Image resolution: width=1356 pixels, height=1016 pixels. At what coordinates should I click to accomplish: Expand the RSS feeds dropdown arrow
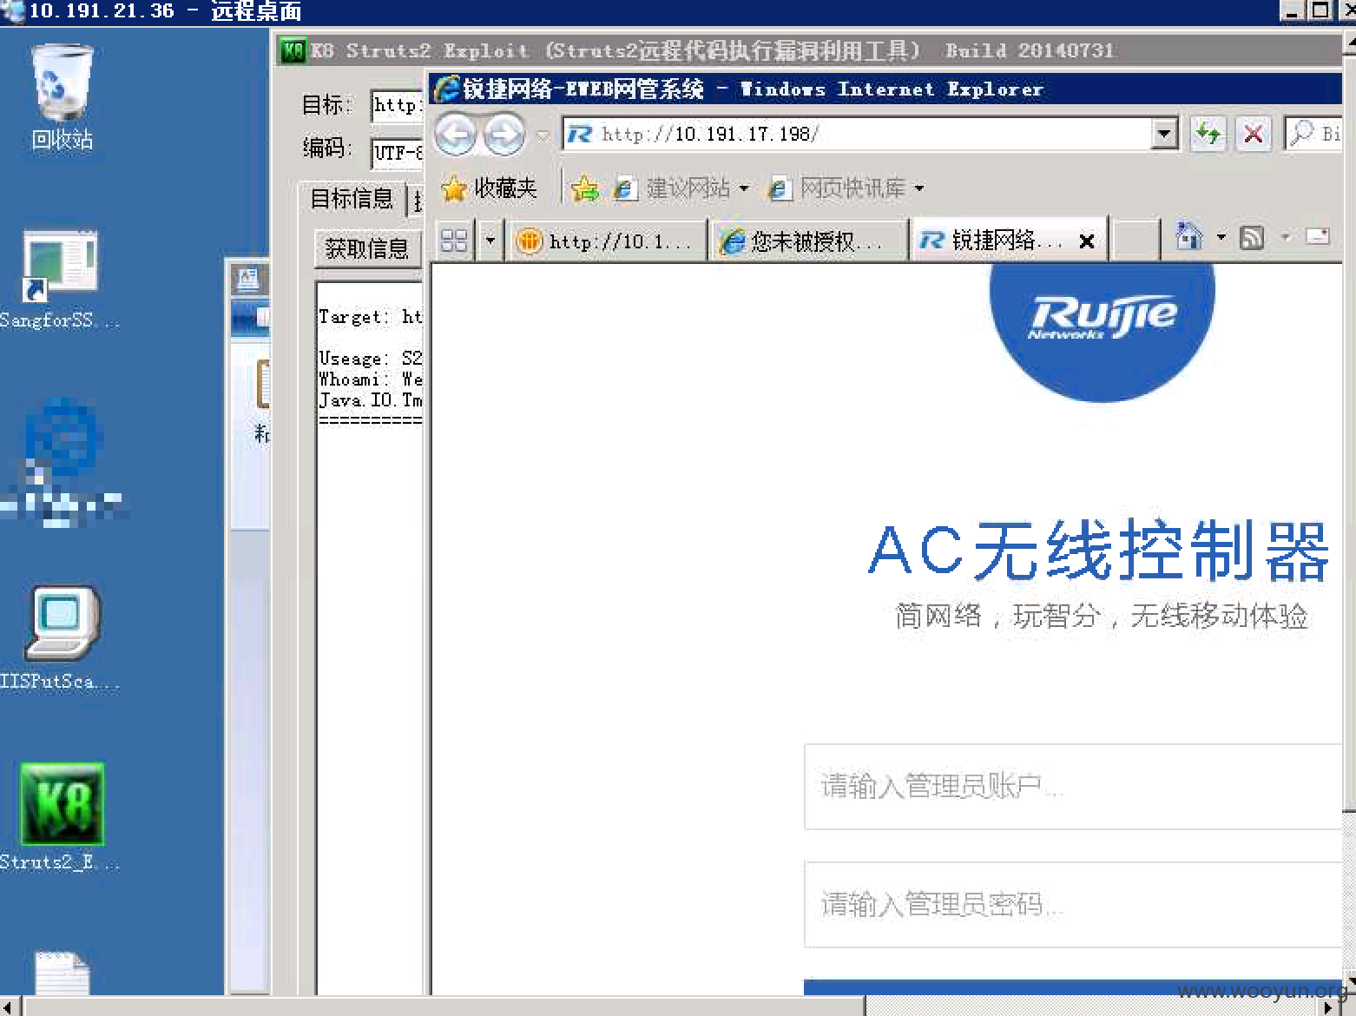click(1286, 236)
